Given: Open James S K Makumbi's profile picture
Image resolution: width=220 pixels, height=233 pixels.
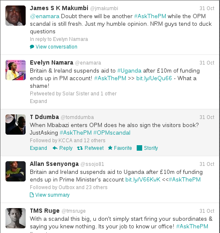Looking at the screenshot, I should [16, 16].
